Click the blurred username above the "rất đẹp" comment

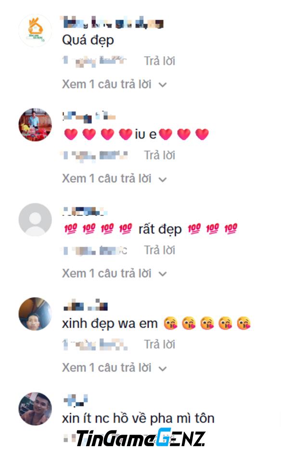85,211
